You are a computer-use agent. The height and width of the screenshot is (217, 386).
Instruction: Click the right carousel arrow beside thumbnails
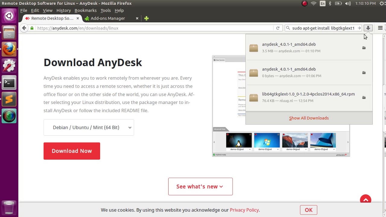click(348, 142)
